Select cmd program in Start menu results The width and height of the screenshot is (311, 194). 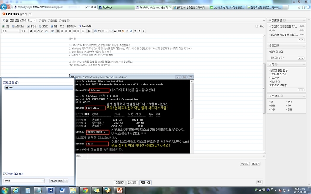click(39, 88)
